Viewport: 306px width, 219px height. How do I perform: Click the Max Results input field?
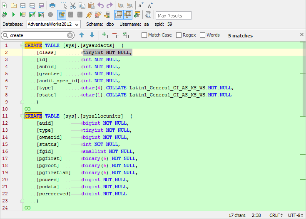point(174,16)
